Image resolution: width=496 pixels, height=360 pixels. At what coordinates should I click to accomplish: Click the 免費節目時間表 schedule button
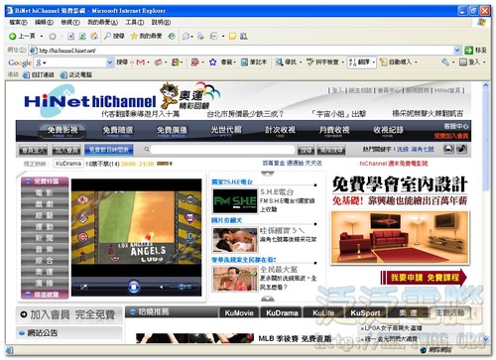point(109,150)
